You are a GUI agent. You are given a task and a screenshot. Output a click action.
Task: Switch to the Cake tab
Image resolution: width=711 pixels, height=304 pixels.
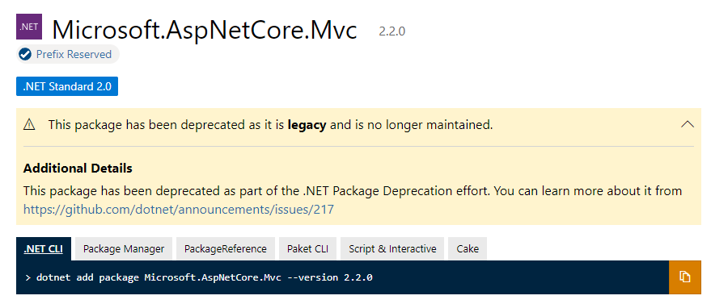click(468, 249)
